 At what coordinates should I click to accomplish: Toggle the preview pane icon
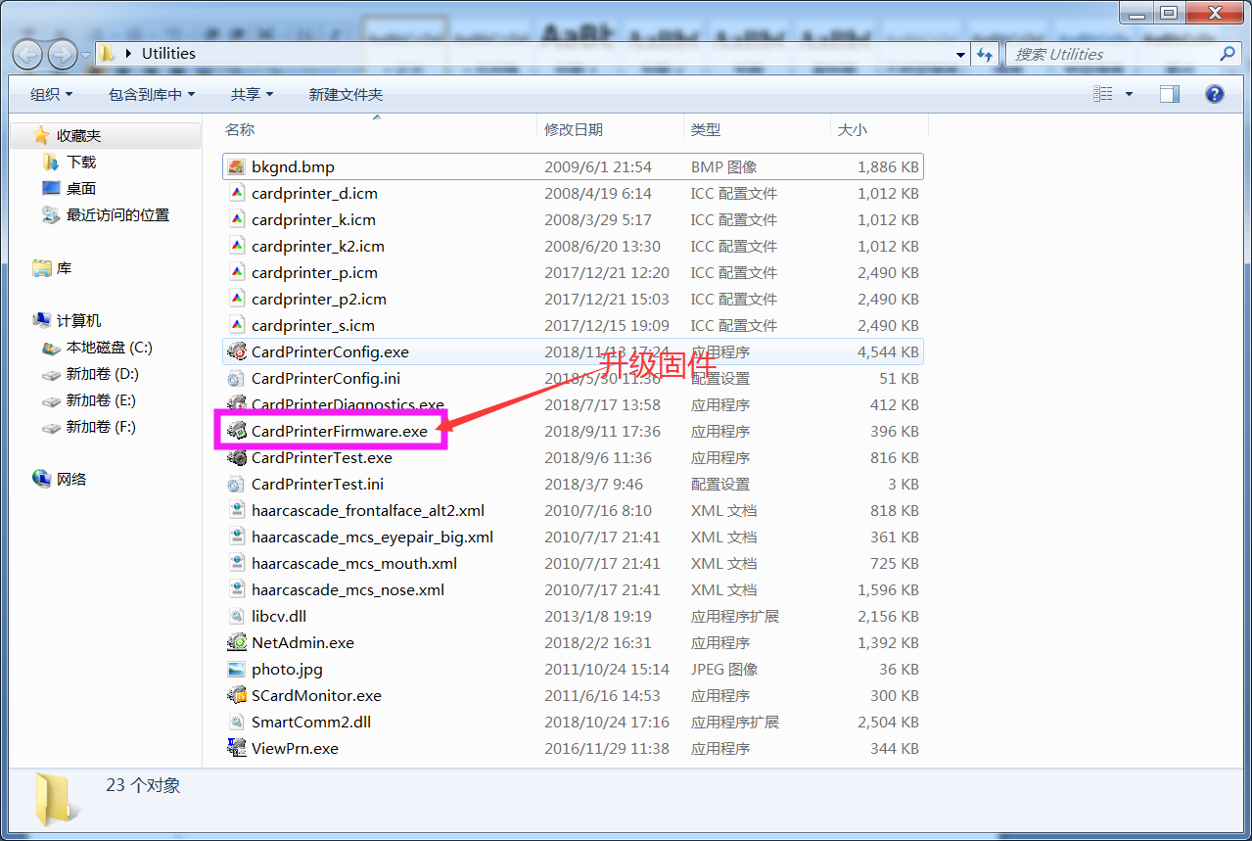point(1169,94)
